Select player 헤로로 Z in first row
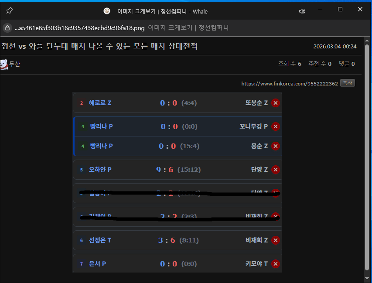Image resolution: width=372 pixels, height=283 pixels. point(100,103)
